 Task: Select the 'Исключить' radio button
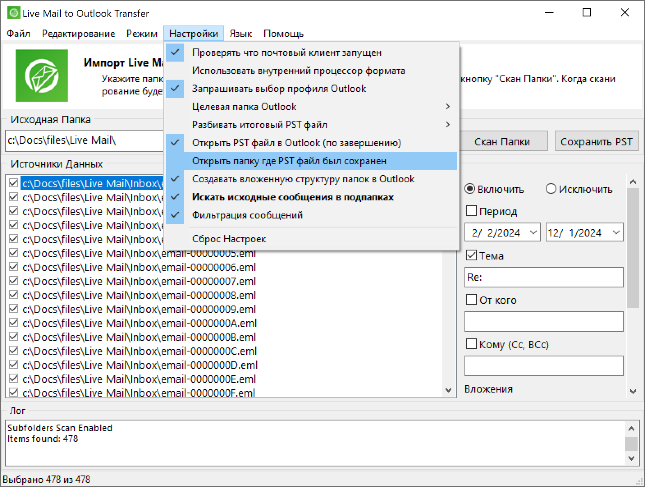[x=579, y=189]
